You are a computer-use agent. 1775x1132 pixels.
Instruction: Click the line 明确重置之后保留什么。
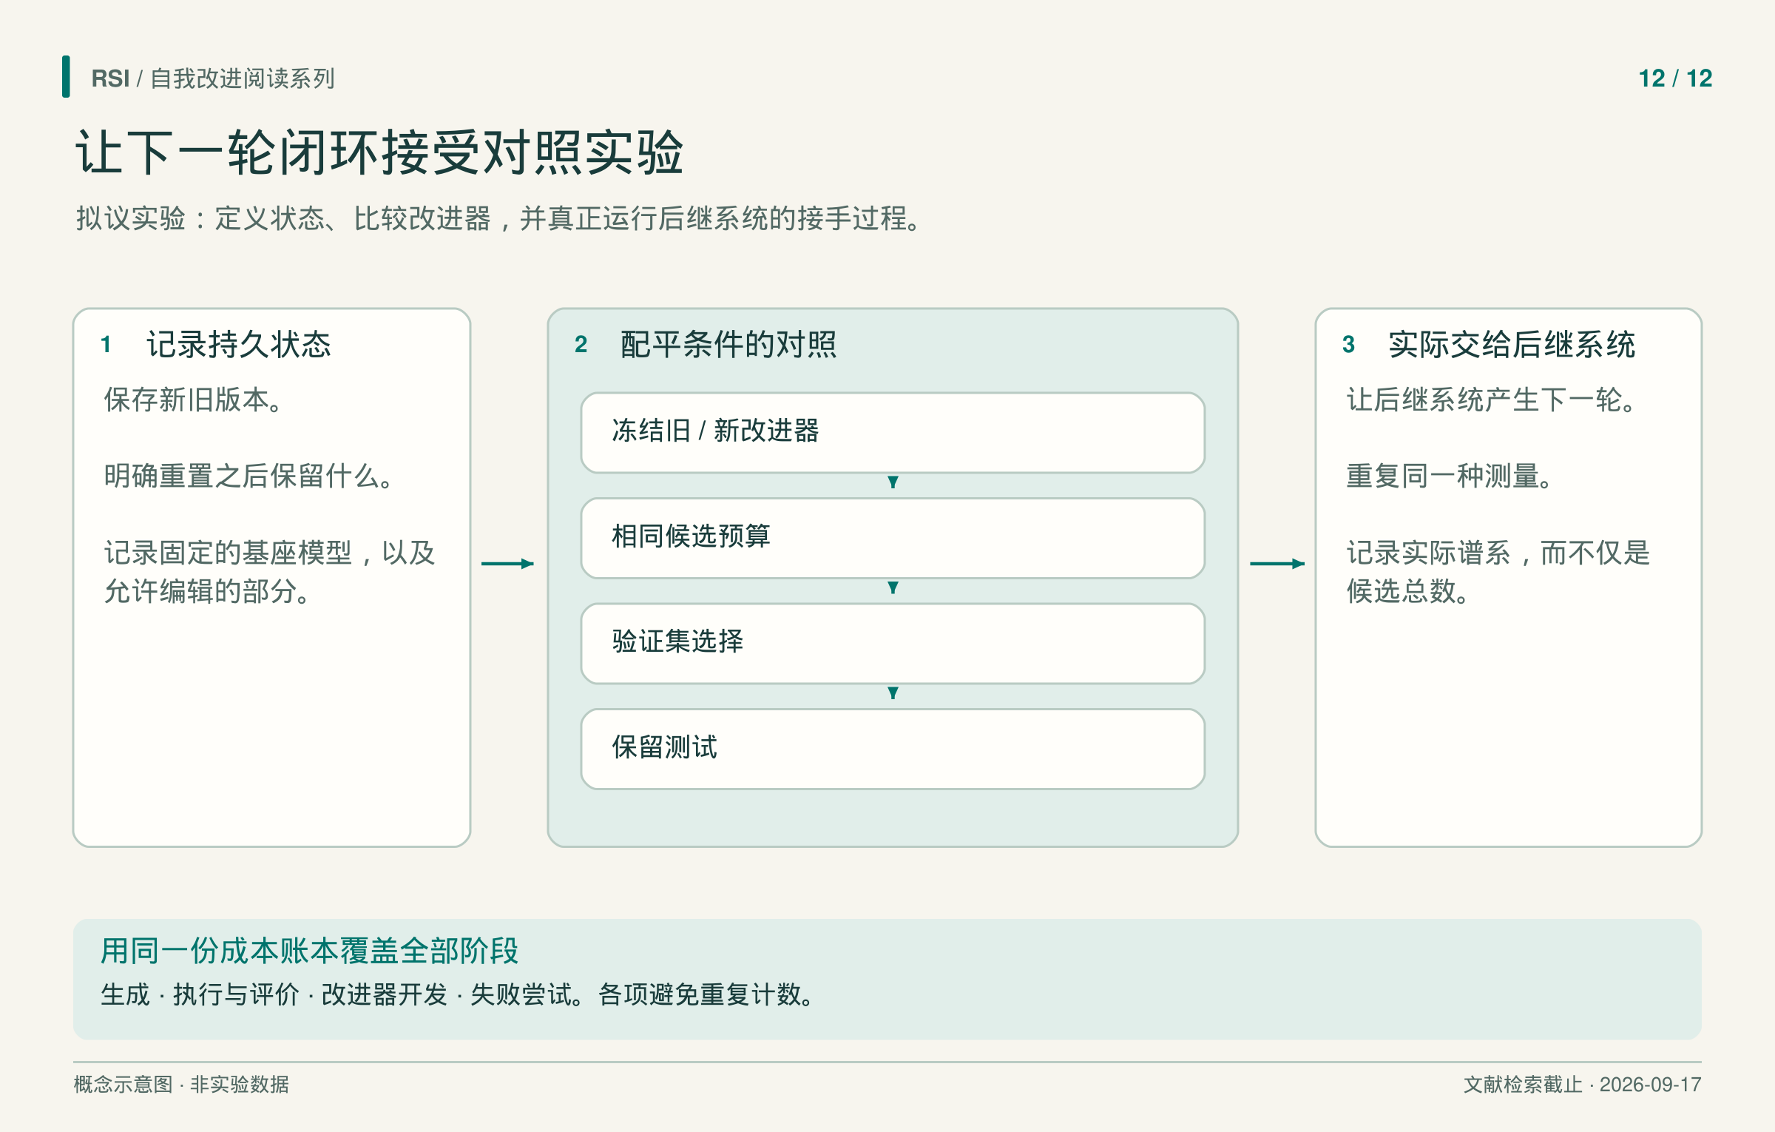pos(249,476)
